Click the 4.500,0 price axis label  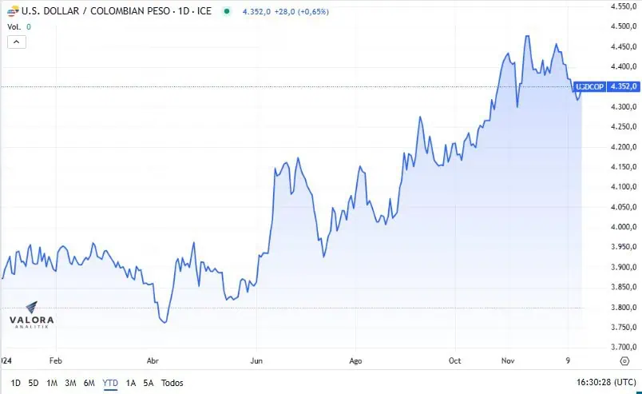pyautogui.click(x=624, y=26)
